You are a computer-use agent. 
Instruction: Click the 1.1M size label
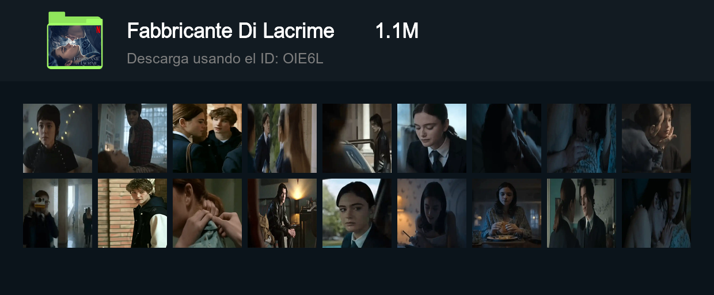pos(397,31)
